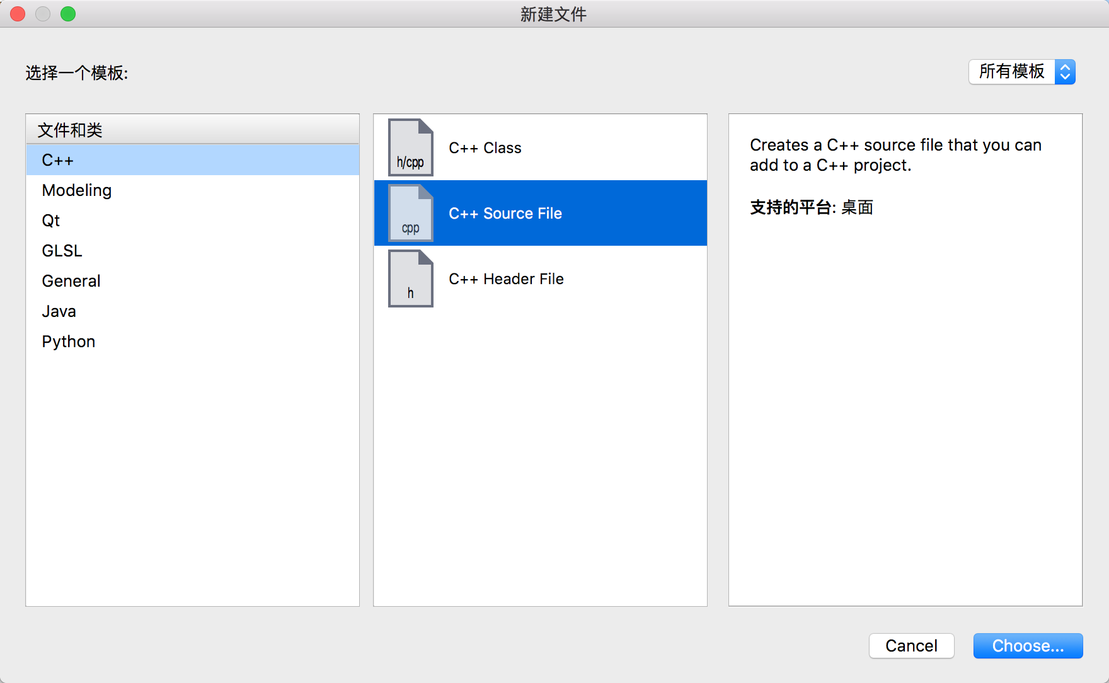Click the h file icon for C++ Header File
Viewport: 1109px width, 683px height.
pyautogui.click(x=410, y=278)
